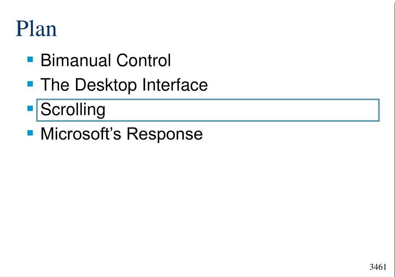Click empty space inside the Scrolling highlight box
This screenshot has width=395, height=277.
(x=239, y=110)
